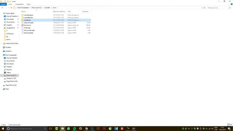The image size is (233, 131).
Task: Open Spotify from the taskbar
Action: (x=74, y=128)
